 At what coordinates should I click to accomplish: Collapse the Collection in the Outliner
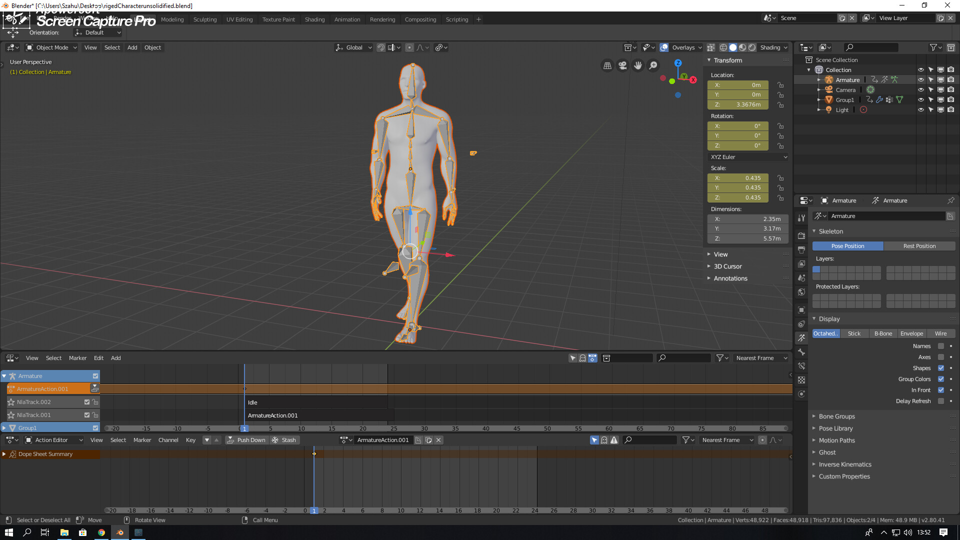[x=808, y=69]
